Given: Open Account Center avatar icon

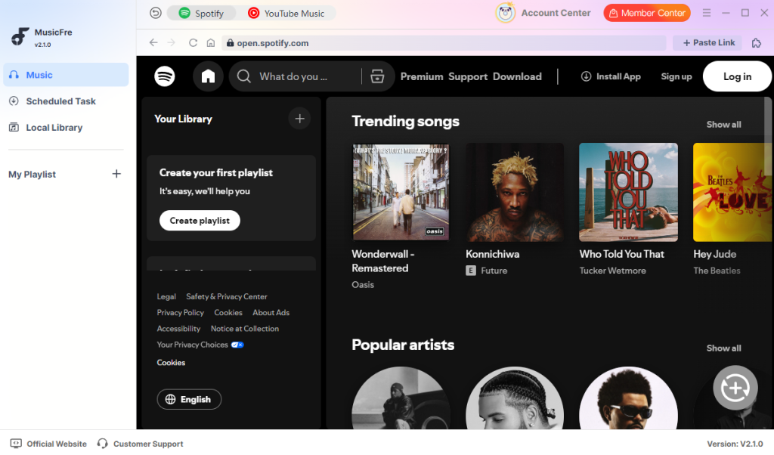Looking at the screenshot, I should pos(506,13).
